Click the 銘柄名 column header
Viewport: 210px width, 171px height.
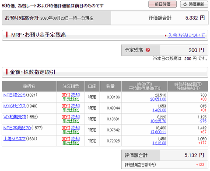tap(29, 86)
